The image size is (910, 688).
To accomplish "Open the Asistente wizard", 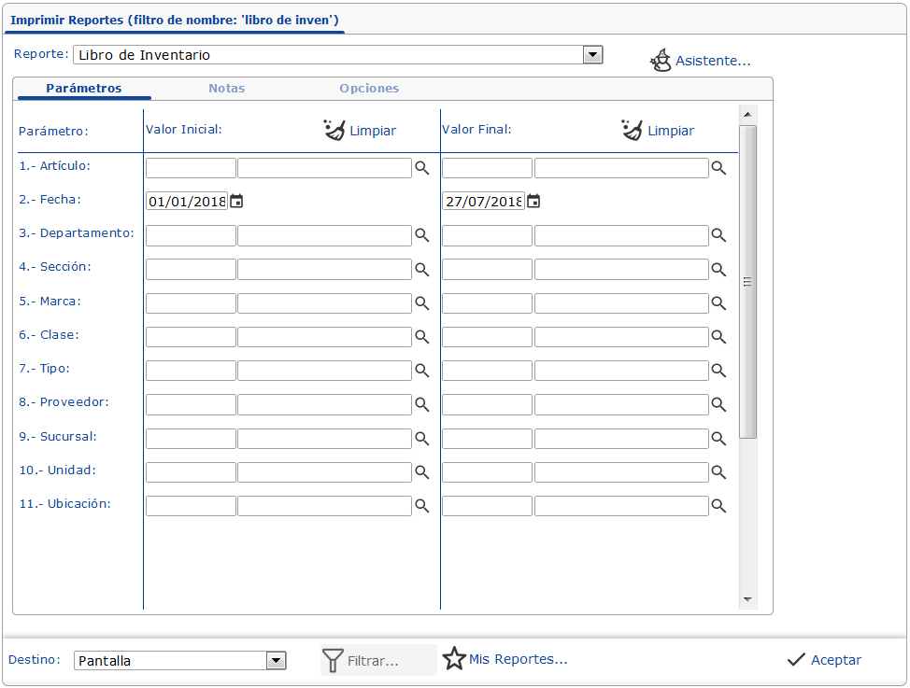I will pos(701,61).
